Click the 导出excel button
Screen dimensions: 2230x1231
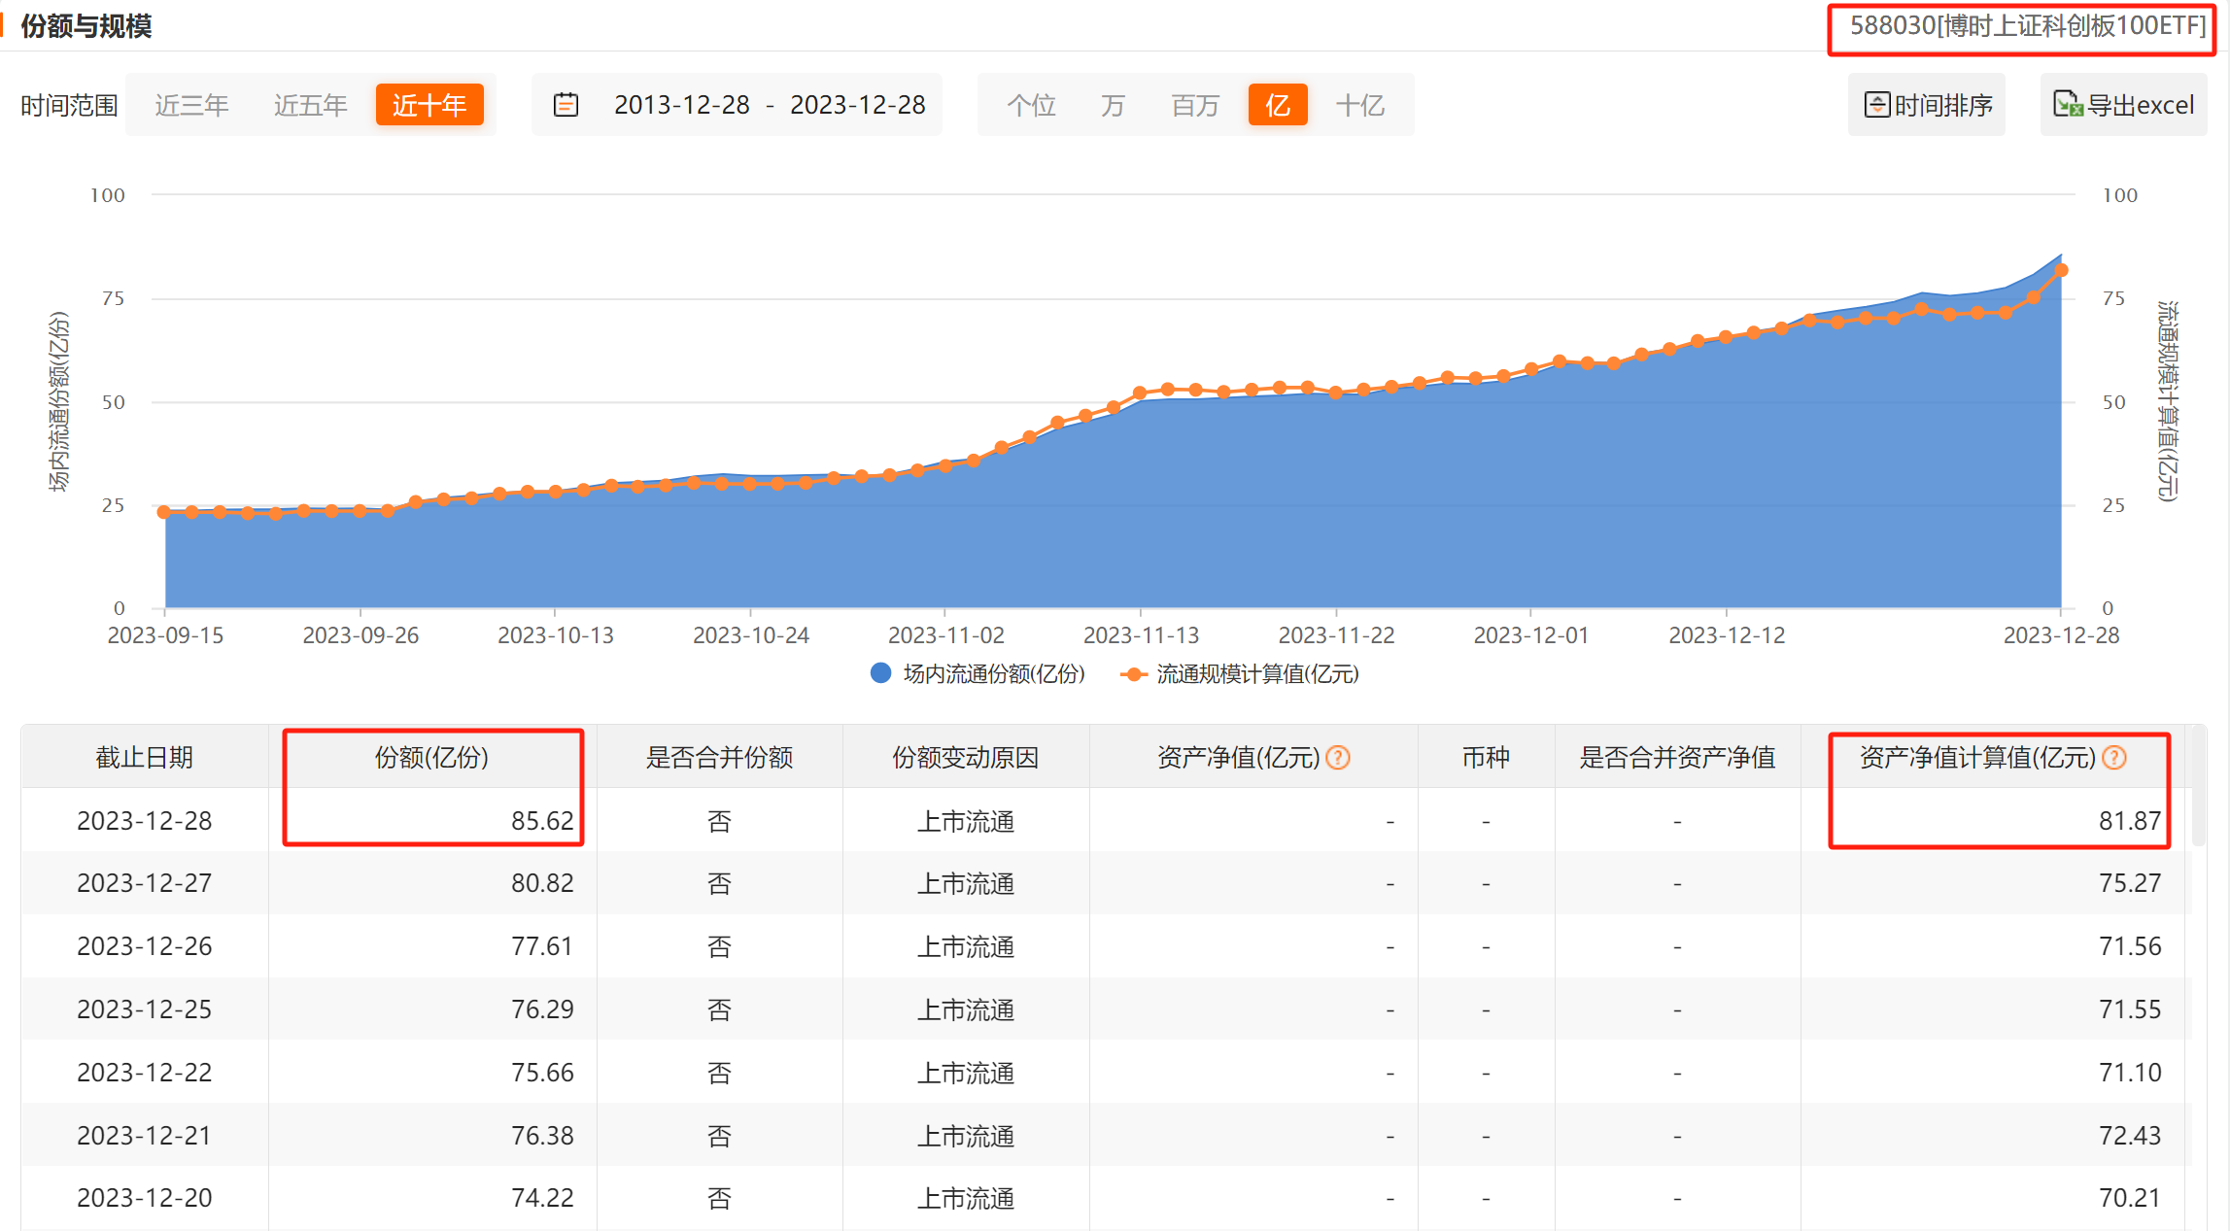pyautogui.click(x=2123, y=105)
